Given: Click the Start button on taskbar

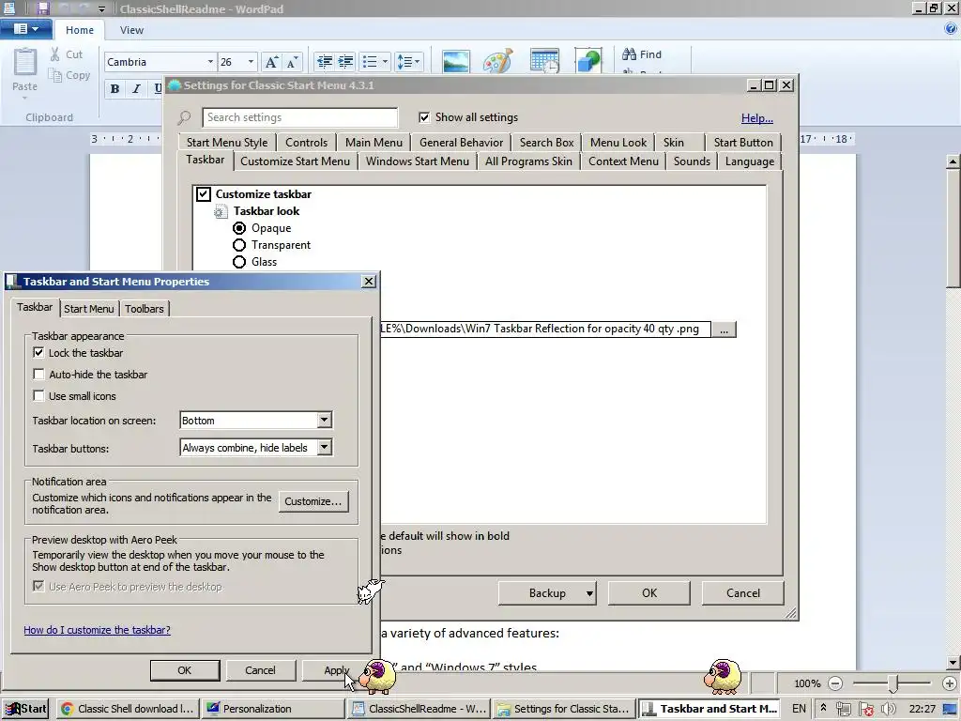Looking at the screenshot, I should coord(25,709).
